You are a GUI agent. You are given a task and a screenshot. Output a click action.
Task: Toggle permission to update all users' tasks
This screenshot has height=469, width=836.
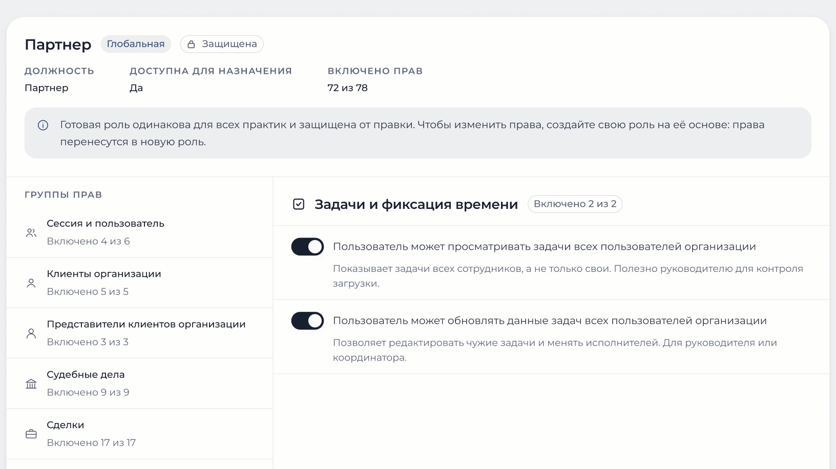point(307,321)
